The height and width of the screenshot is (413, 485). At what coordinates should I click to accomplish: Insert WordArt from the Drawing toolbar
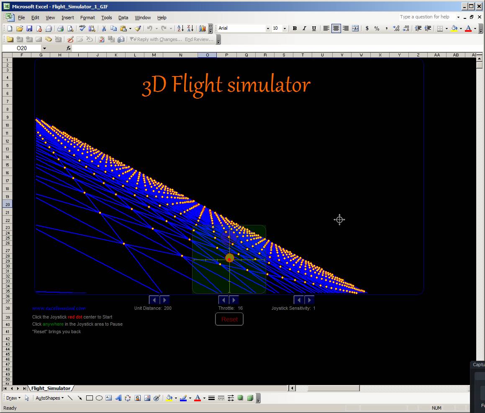pos(118,398)
